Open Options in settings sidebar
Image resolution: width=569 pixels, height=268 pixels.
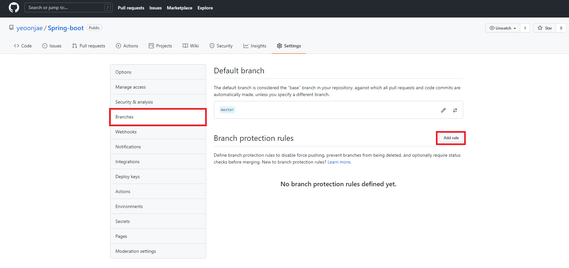coord(158,72)
